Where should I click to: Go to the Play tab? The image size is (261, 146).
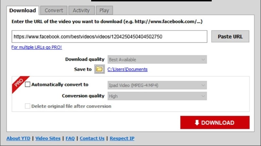(x=104, y=10)
